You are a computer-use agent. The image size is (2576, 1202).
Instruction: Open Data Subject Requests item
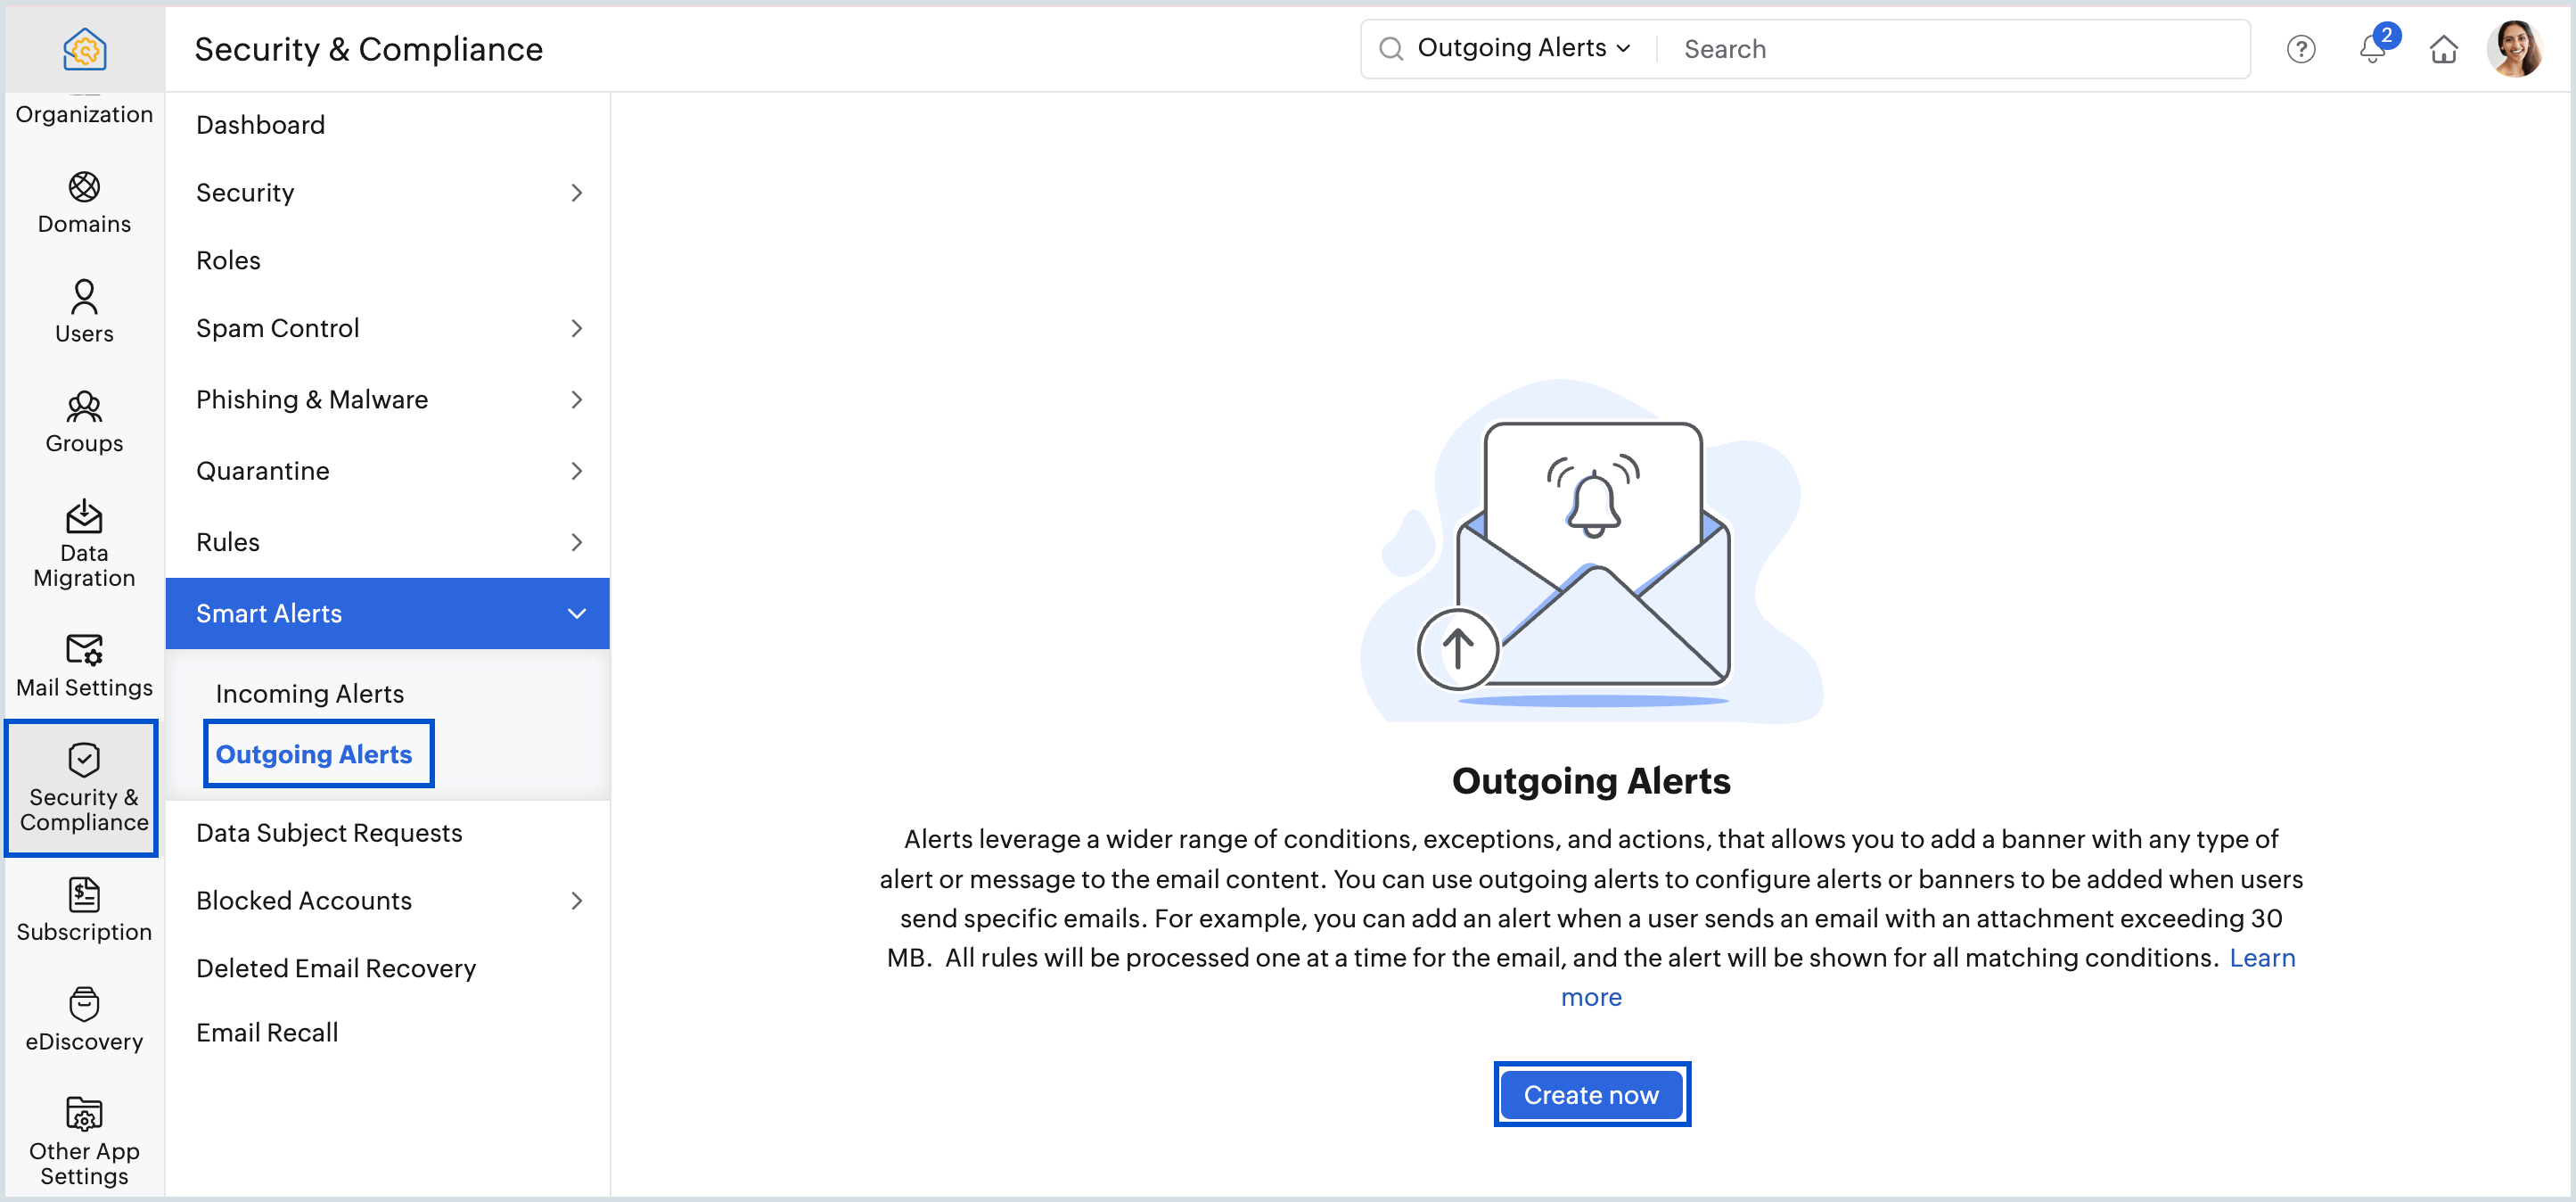coord(329,832)
